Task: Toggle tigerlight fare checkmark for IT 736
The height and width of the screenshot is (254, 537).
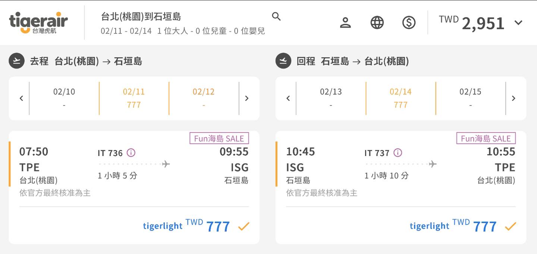Action: point(244,226)
